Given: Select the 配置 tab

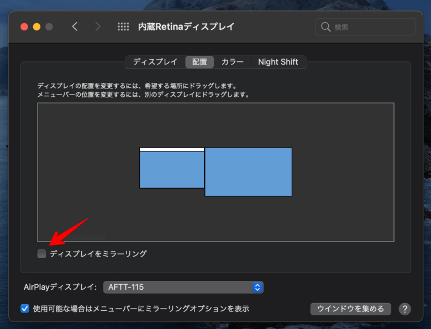Looking at the screenshot, I should coord(199,62).
